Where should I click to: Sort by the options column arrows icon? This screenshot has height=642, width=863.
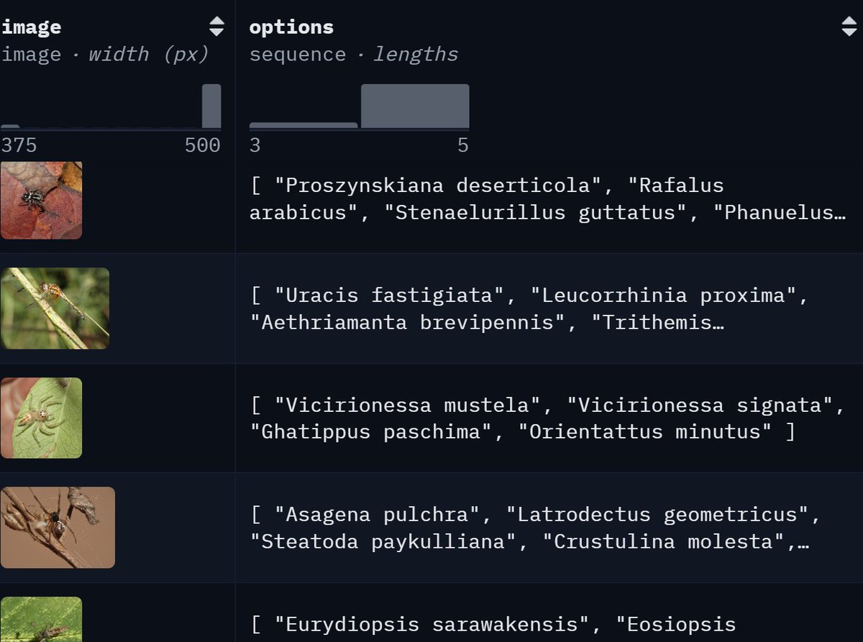[x=849, y=27]
